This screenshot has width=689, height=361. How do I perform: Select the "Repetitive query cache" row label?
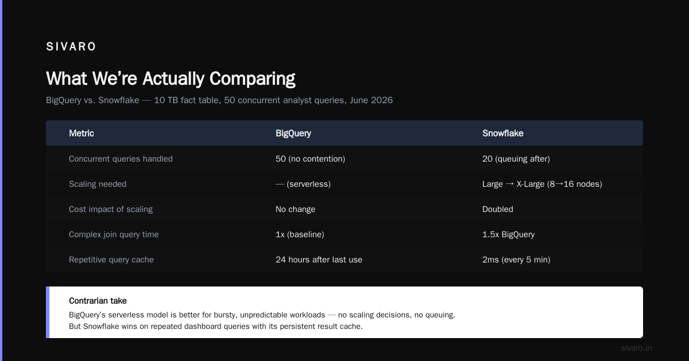coord(111,260)
